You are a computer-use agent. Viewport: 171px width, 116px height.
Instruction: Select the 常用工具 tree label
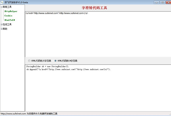click(7, 7)
